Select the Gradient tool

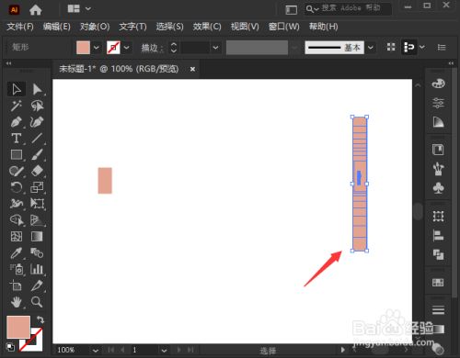click(37, 236)
